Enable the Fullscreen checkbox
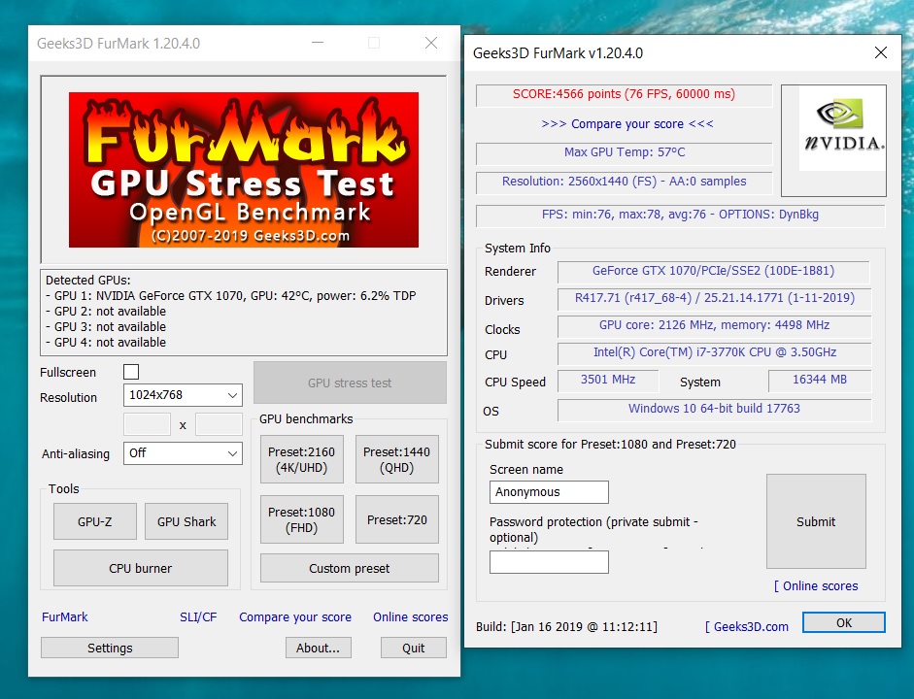 tap(131, 372)
